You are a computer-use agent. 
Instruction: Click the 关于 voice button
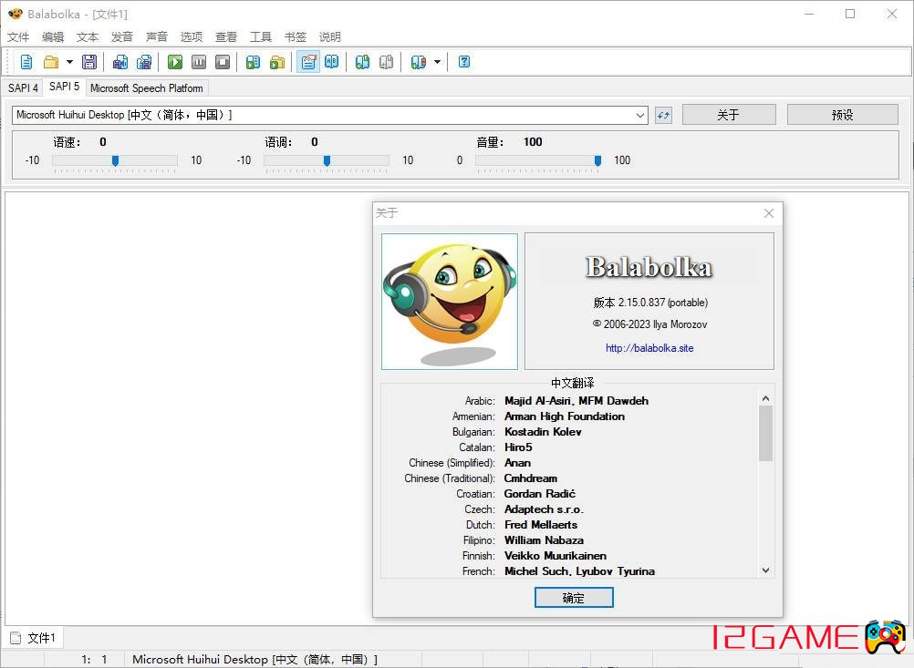(x=729, y=115)
